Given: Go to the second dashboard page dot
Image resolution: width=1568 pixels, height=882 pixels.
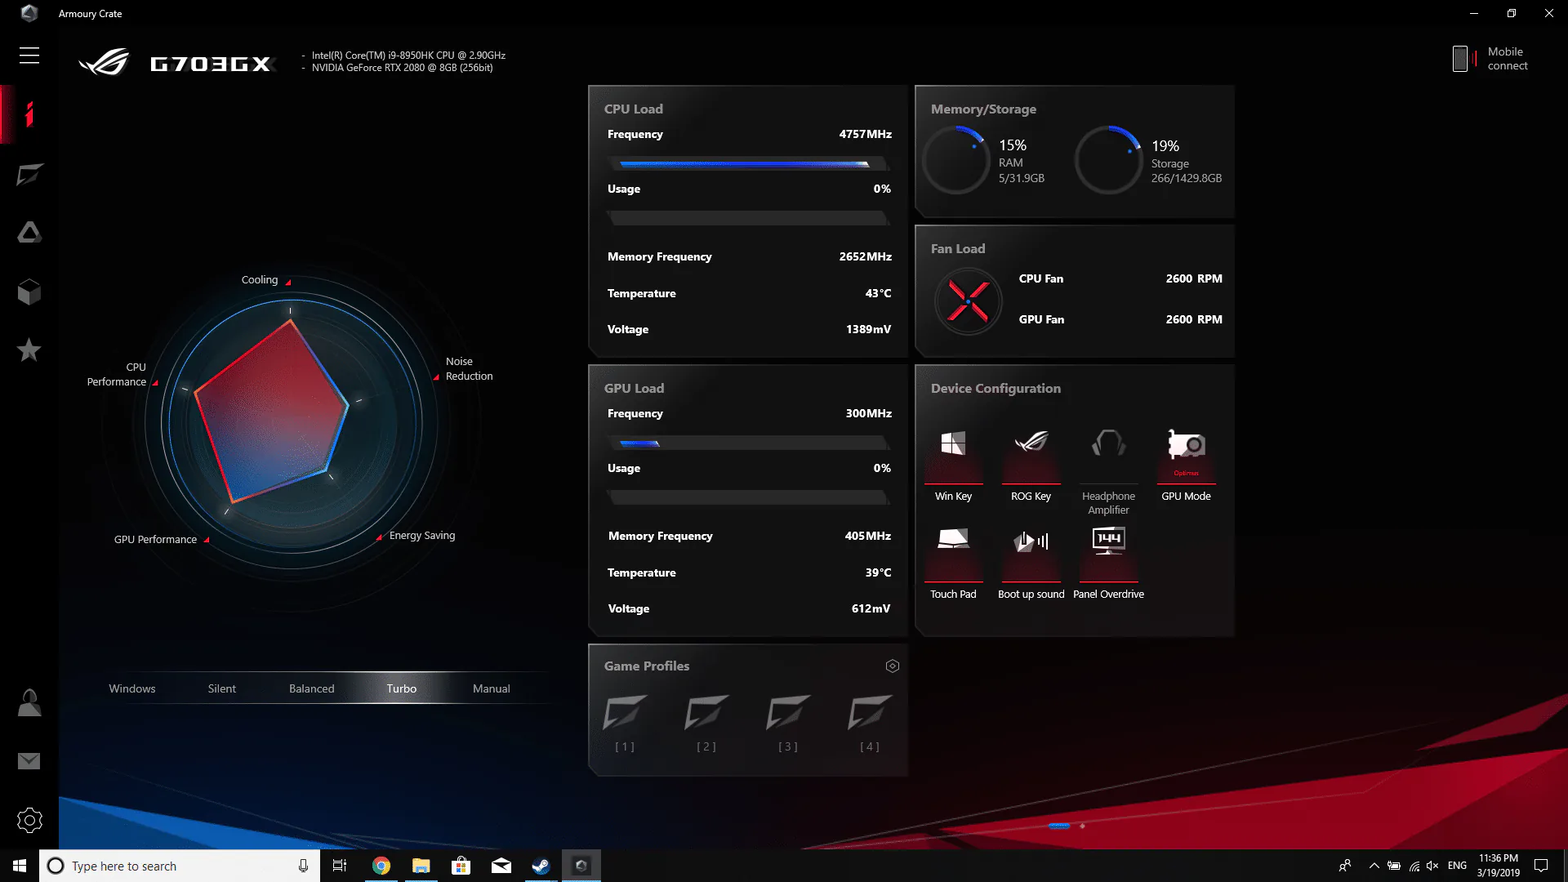Looking at the screenshot, I should (x=1082, y=826).
